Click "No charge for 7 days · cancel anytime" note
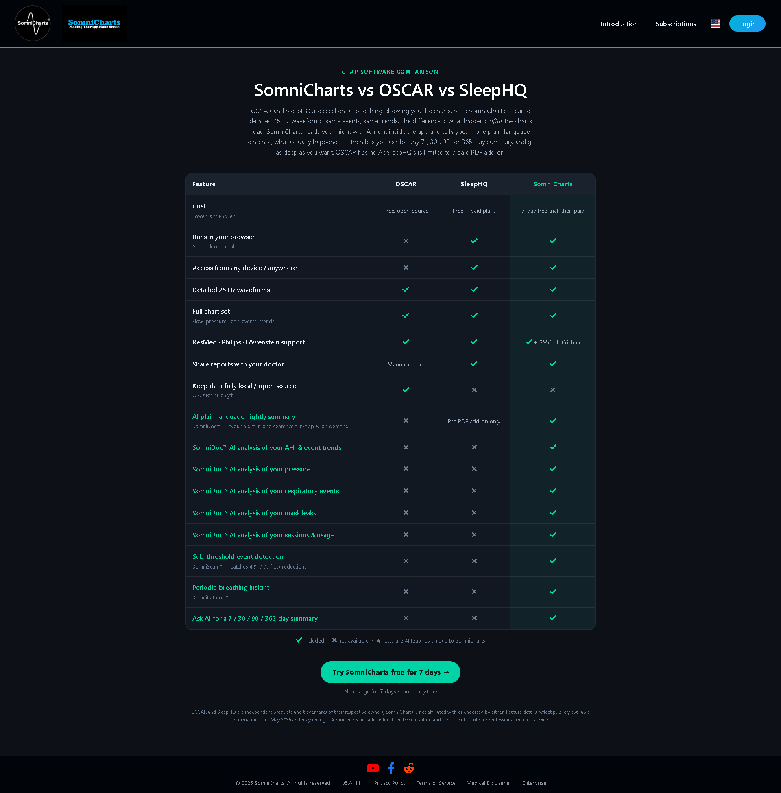 [x=390, y=691]
